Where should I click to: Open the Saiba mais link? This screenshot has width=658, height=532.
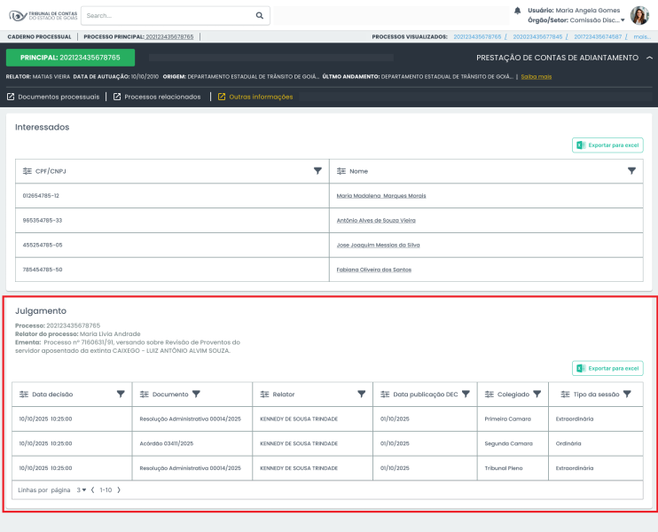(x=537, y=77)
